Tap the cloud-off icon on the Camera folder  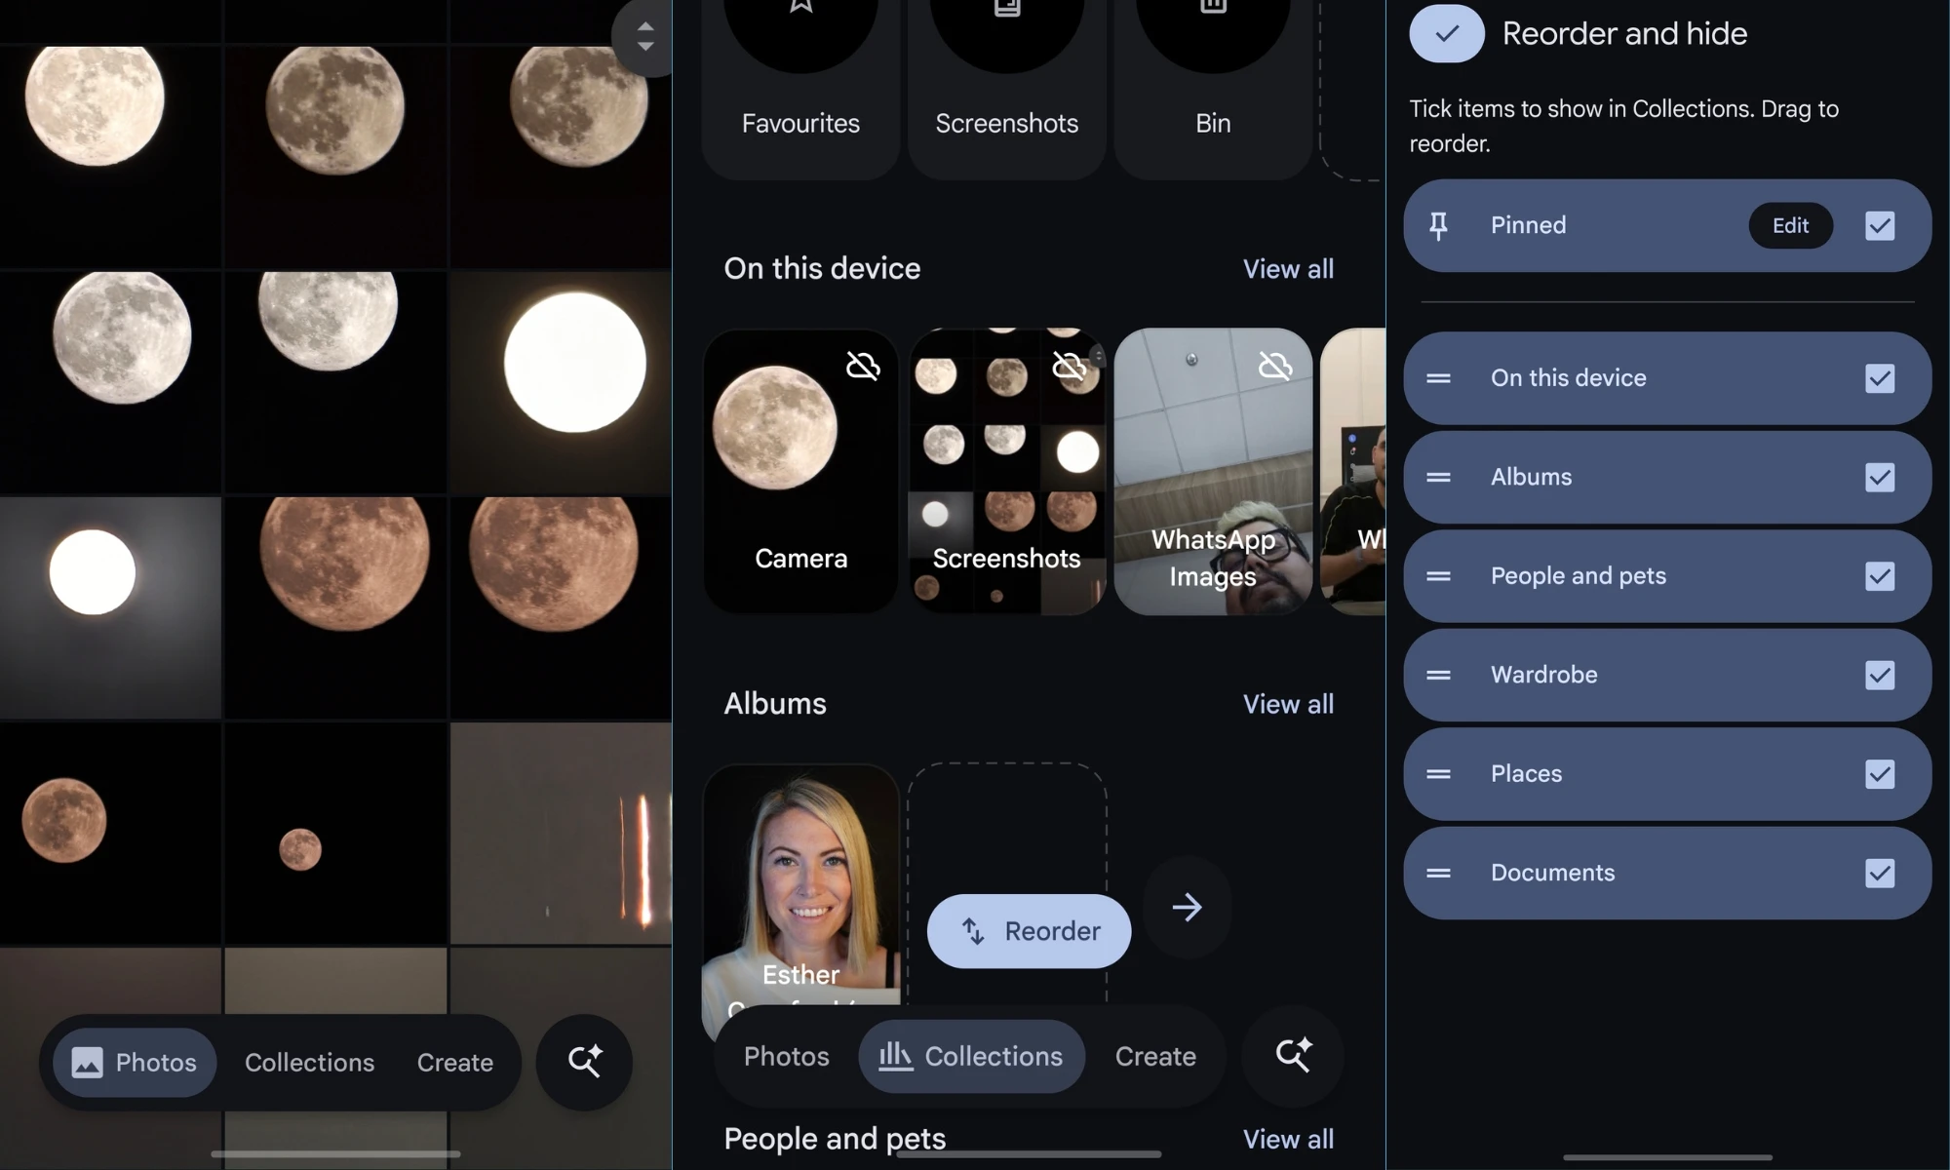coord(863,367)
